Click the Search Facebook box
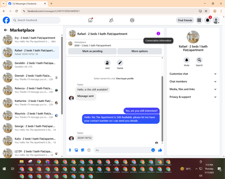 (36, 20)
